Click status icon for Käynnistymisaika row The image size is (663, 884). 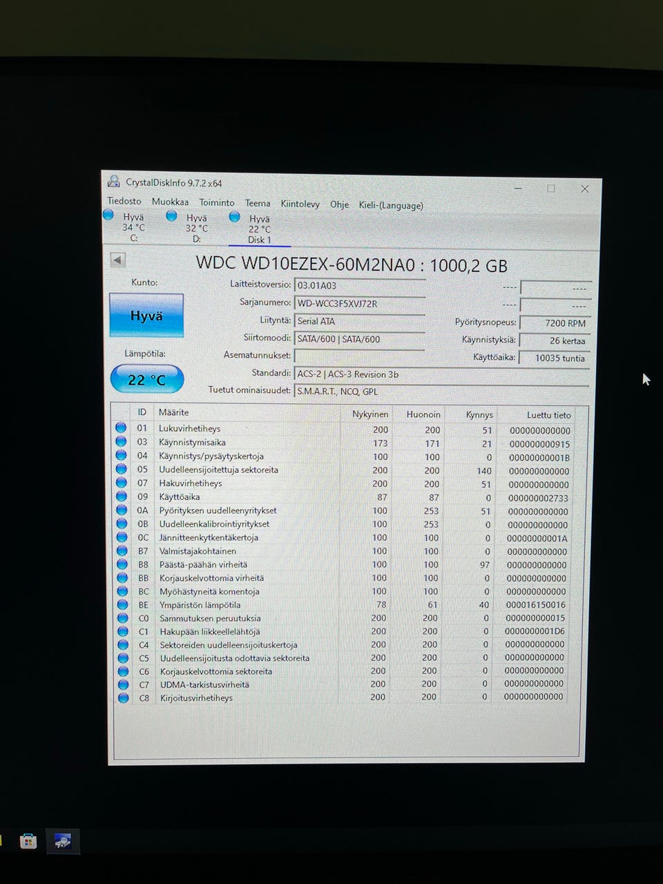click(121, 441)
